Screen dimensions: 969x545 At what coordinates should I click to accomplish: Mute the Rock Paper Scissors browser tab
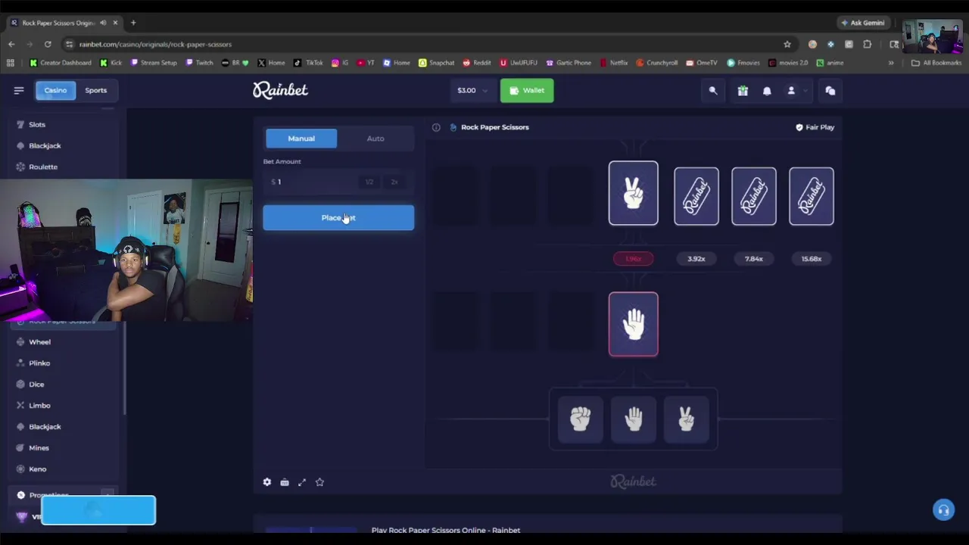(x=103, y=23)
